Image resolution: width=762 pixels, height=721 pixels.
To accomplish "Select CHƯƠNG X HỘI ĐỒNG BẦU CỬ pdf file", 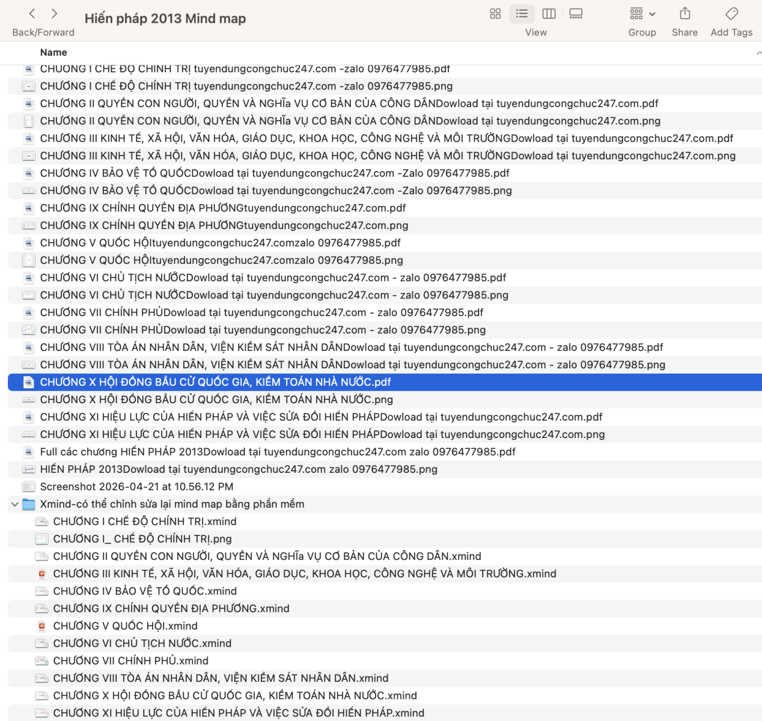I will tap(215, 382).
